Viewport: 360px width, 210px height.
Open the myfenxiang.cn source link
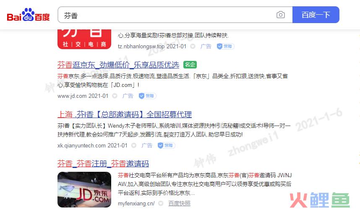pos(136,204)
